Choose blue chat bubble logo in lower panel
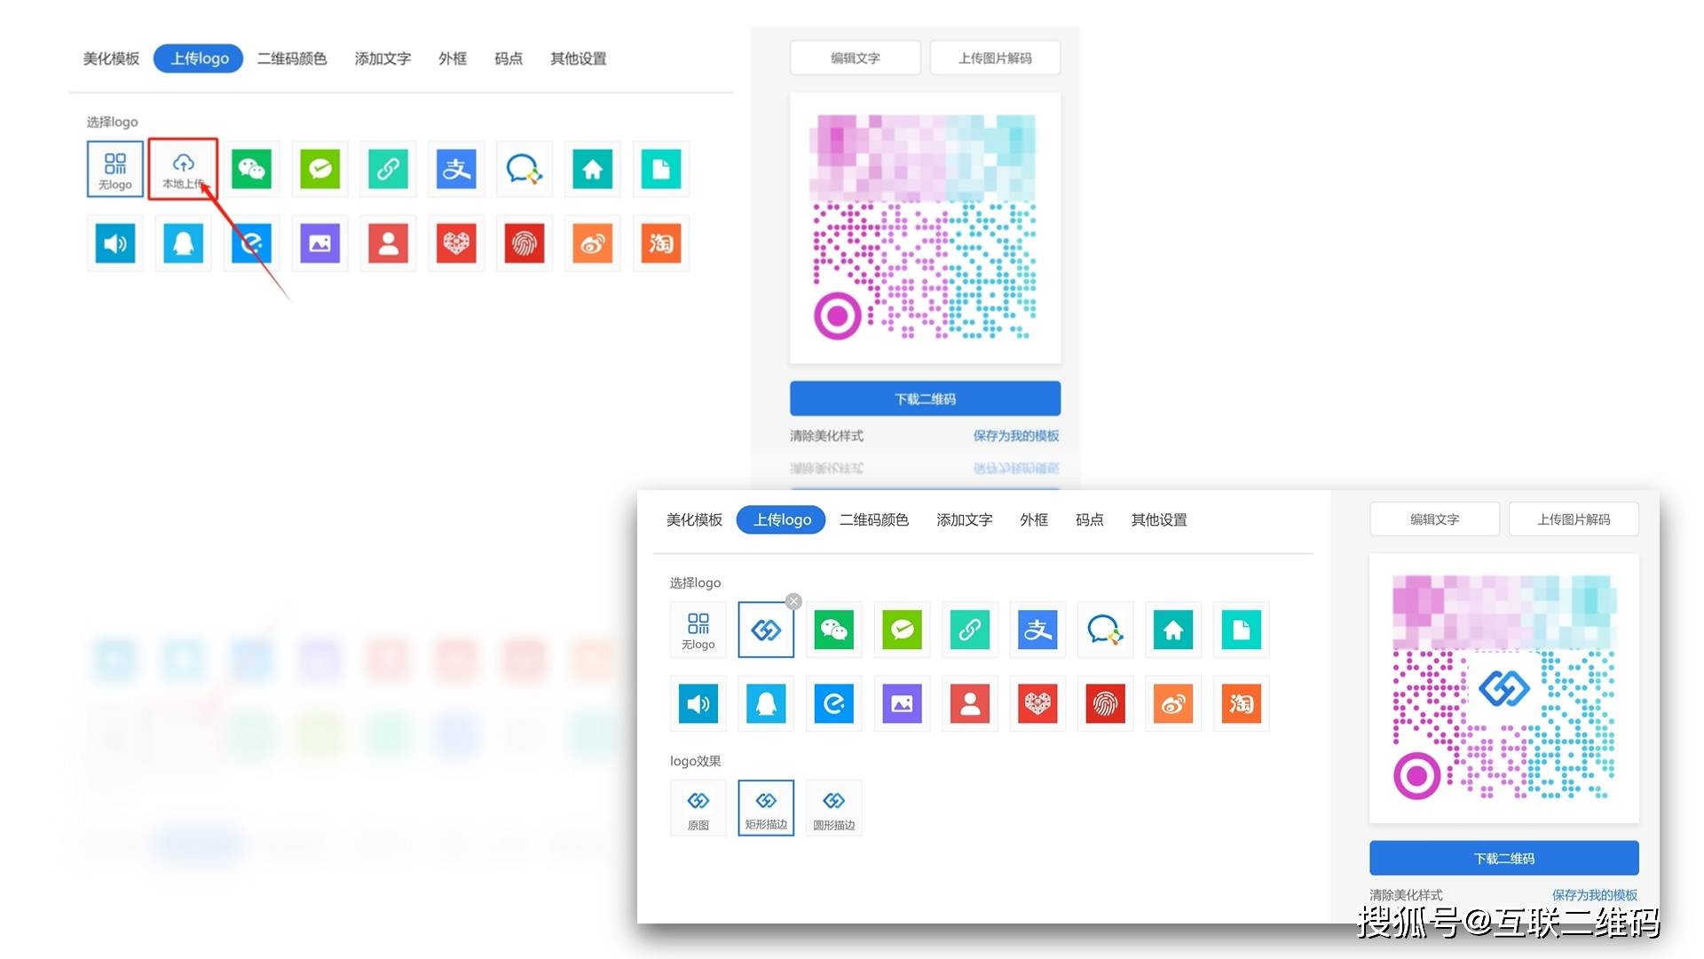1704x959 pixels. [x=1105, y=630]
